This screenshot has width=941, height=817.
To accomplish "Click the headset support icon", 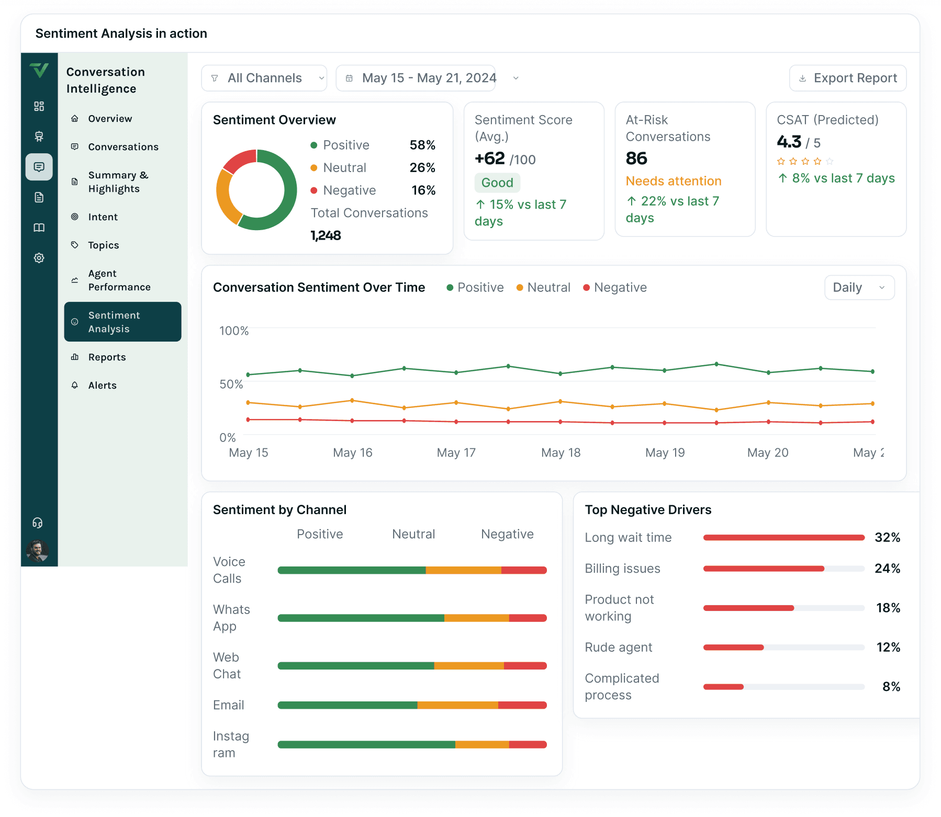I will click(38, 523).
